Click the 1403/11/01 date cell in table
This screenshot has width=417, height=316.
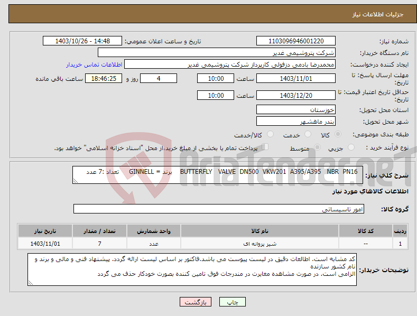click(45, 244)
